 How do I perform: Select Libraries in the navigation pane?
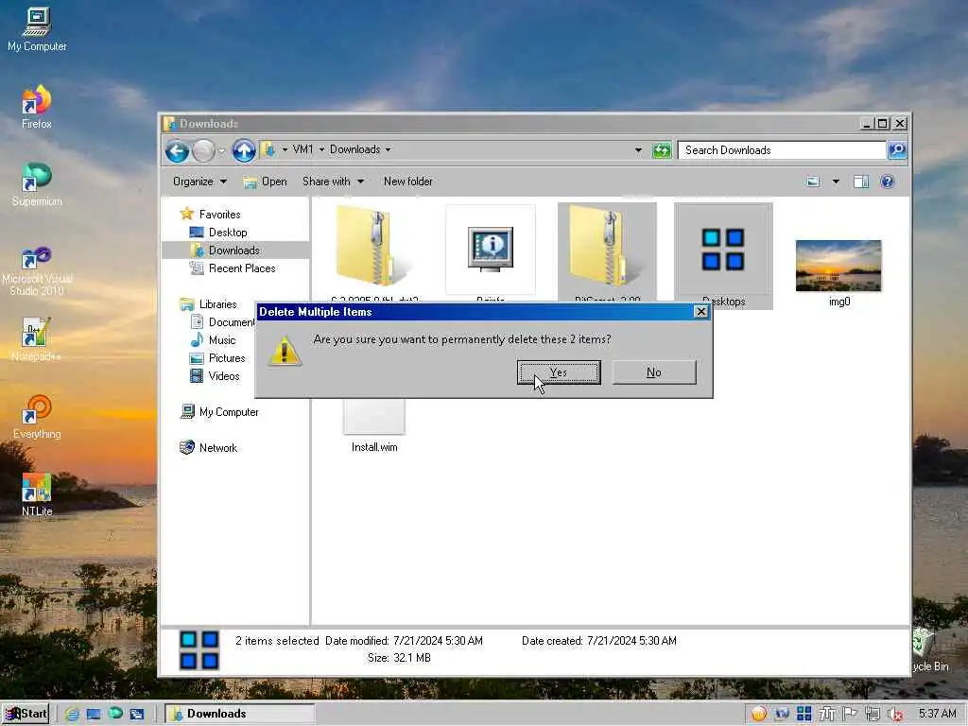coord(208,303)
